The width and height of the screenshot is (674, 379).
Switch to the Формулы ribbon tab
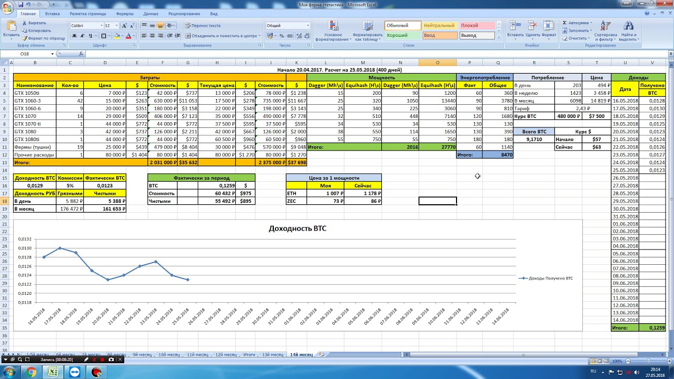[125, 14]
